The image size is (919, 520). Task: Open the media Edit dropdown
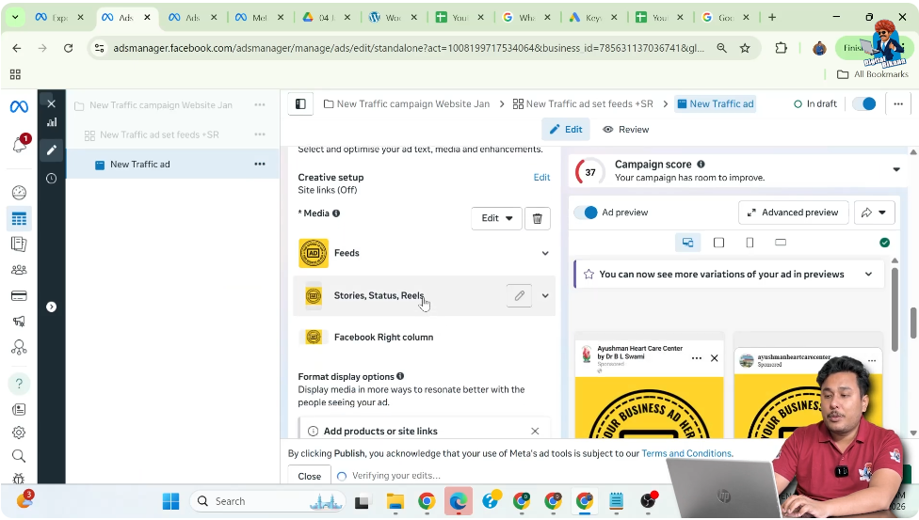pos(496,218)
